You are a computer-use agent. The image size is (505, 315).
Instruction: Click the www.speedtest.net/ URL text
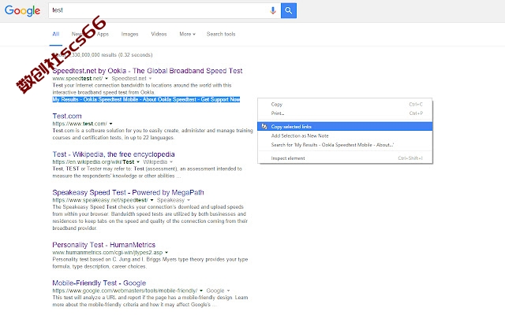point(77,79)
